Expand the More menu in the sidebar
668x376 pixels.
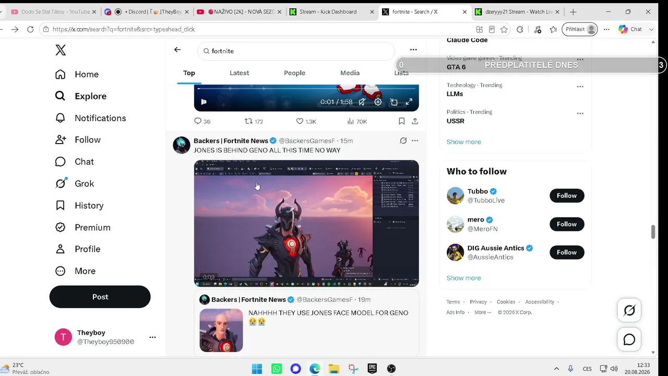(75, 271)
